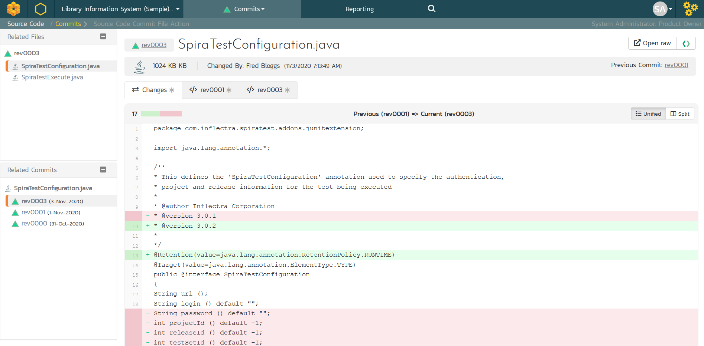Viewport: 704px width, 346px height.
Task: Switch diff view to Unified mode
Action: tap(648, 114)
